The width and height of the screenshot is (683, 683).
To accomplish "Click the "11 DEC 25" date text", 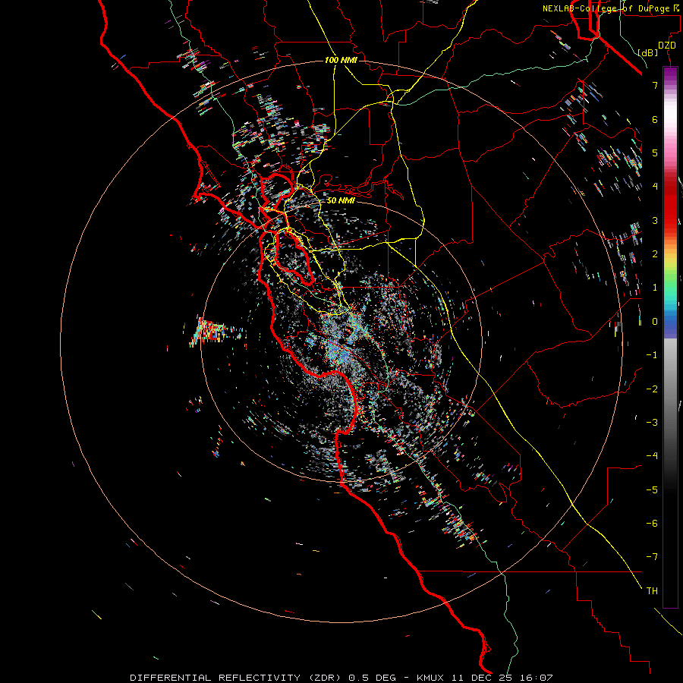I will tap(482, 678).
